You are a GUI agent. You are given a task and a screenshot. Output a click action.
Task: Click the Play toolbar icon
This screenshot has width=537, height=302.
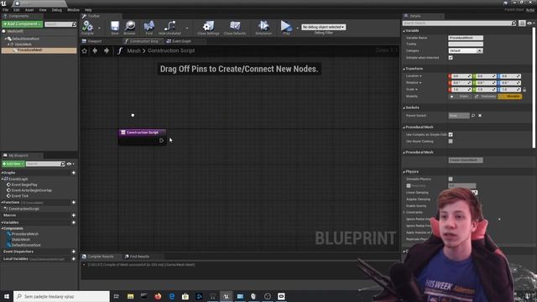click(286, 28)
